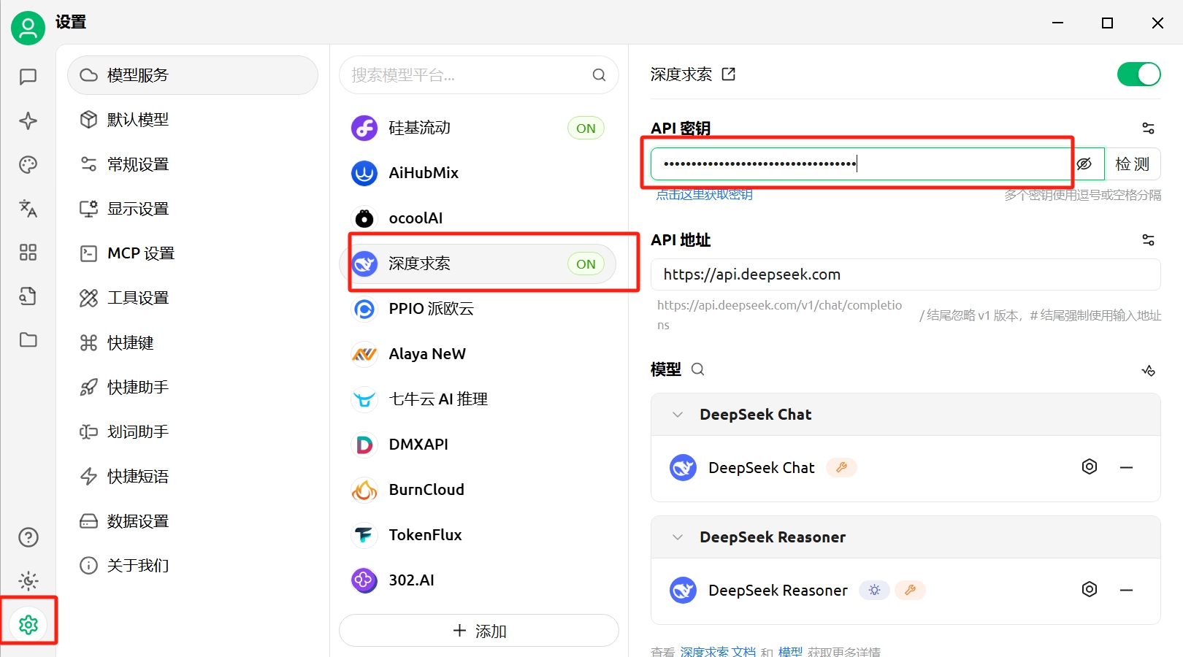Open 工具设置 page
Screen dimensions: 1183x657
[193, 298]
